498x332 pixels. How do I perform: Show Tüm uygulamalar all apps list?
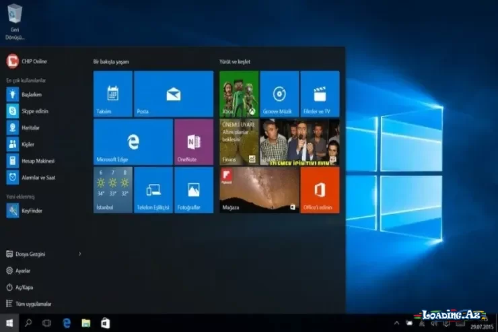point(29,304)
